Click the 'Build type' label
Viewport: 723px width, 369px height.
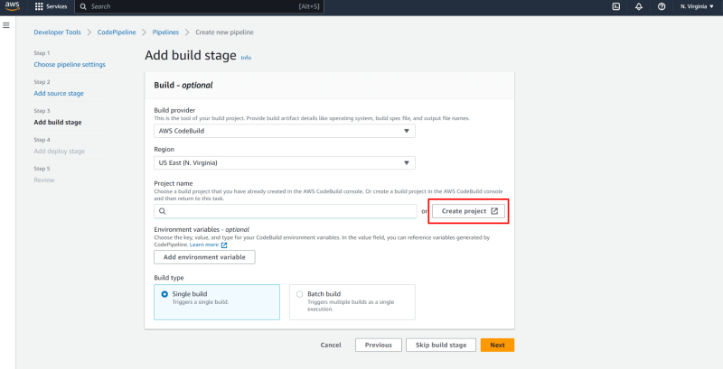pos(169,278)
